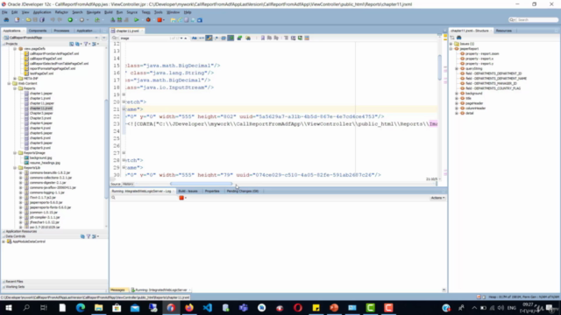Click the Make project build icon
The width and height of the screenshot is (561, 315).
[113, 20]
